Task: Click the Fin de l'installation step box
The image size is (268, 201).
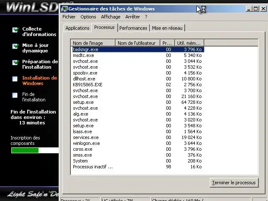Action: pos(15,95)
